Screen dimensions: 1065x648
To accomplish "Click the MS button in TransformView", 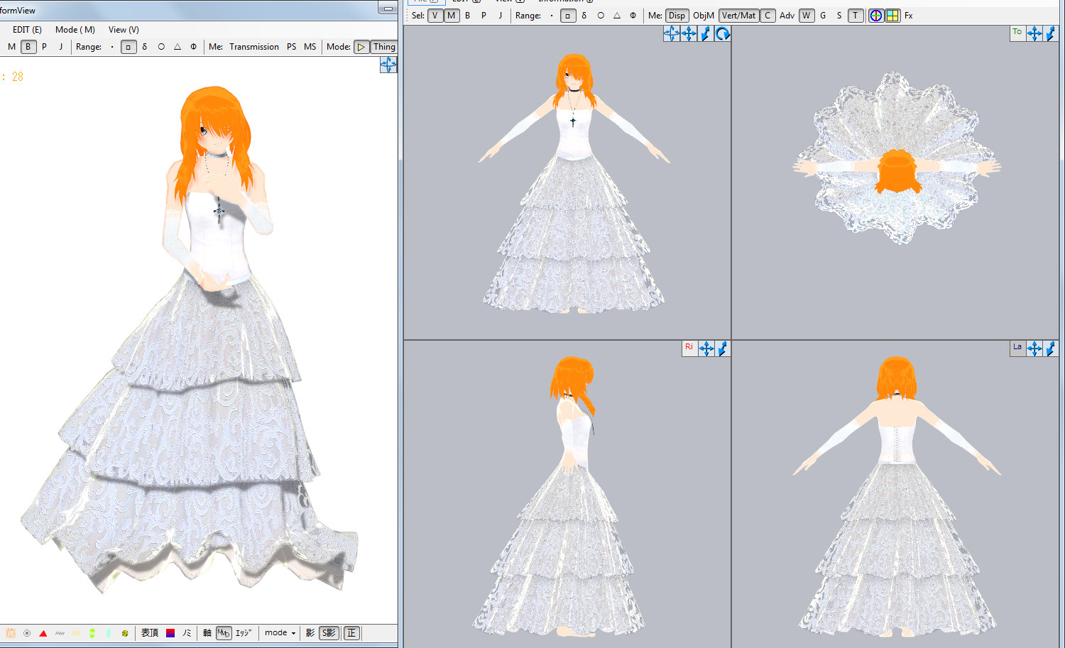I will pos(310,47).
